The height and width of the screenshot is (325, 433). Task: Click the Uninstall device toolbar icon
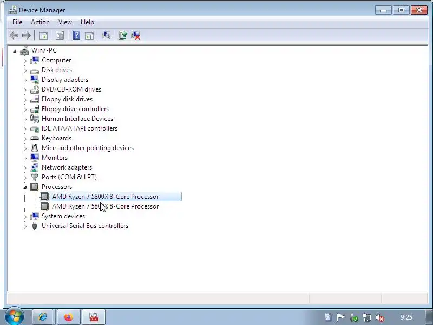click(x=135, y=35)
